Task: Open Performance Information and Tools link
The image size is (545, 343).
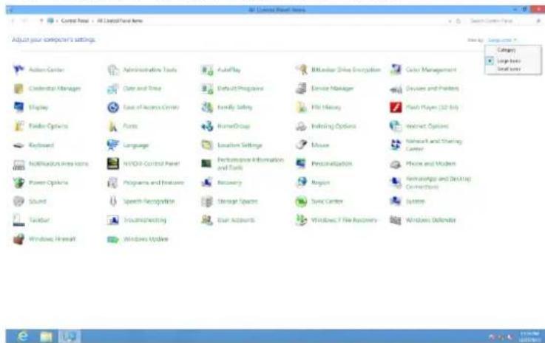Action: click(251, 164)
